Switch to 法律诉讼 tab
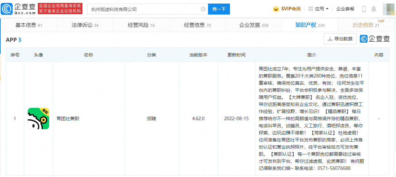Screen dimensions: 396x177 point(85,25)
